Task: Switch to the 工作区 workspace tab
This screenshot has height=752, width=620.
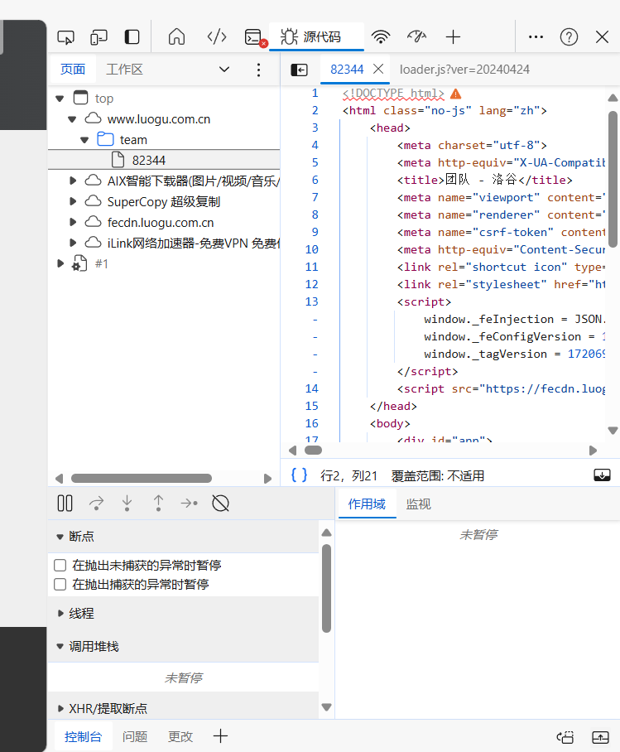Action: (x=125, y=70)
